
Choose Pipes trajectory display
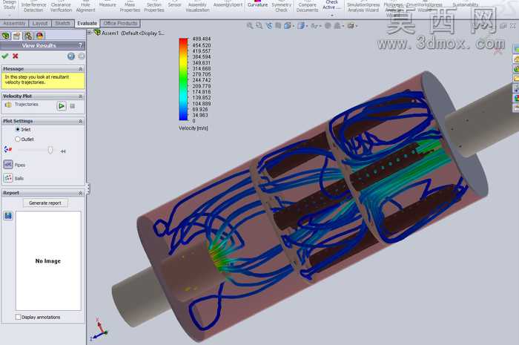[x=8, y=165]
